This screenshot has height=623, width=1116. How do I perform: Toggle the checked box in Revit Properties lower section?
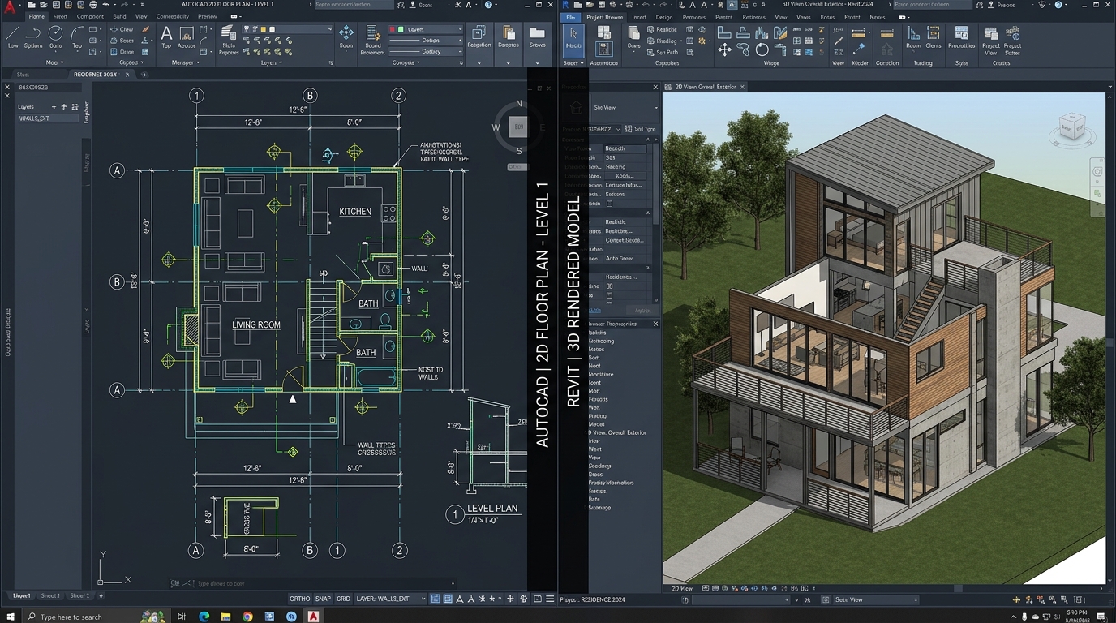point(609,286)
